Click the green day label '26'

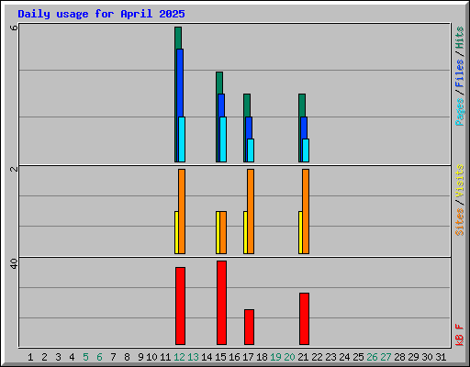click(372, 357)
